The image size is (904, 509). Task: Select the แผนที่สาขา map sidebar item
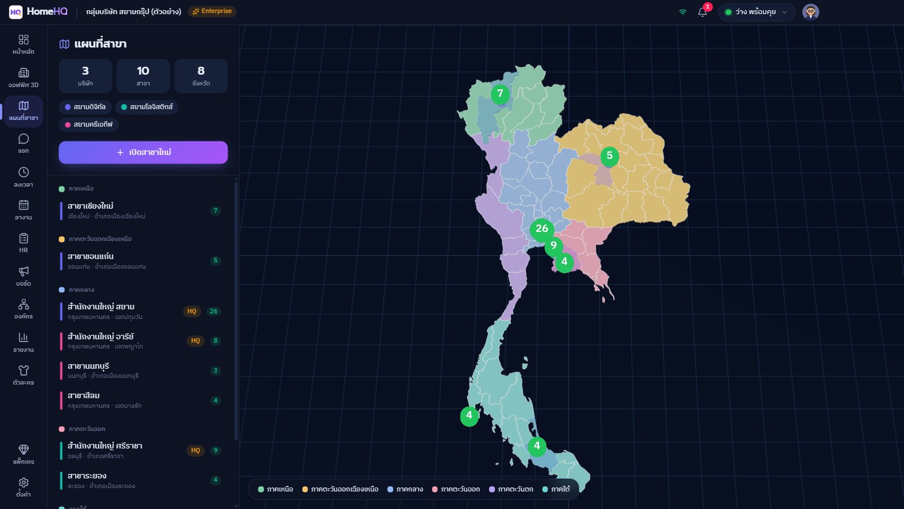pyautogui.click(x=23, y=111)
